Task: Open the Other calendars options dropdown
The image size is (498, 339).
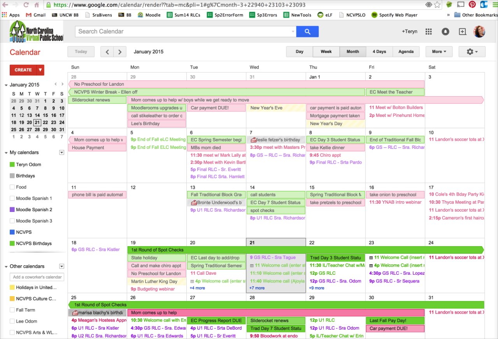Action: [x=61, y=266]
